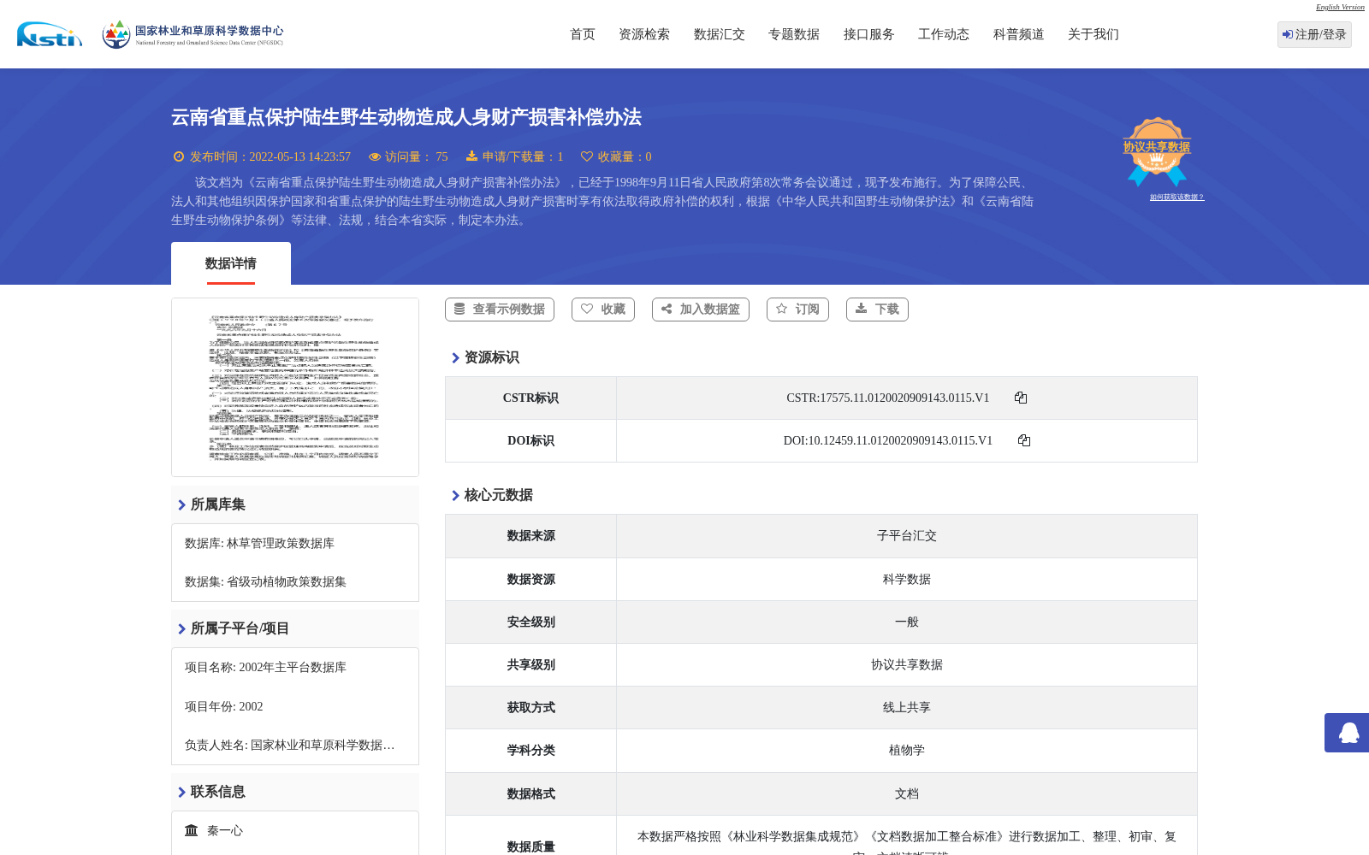Image resolution: width=1369 pixels, height=855 pixels.
Task: Click the 植物学 value cell
Action: click(907, 750)
